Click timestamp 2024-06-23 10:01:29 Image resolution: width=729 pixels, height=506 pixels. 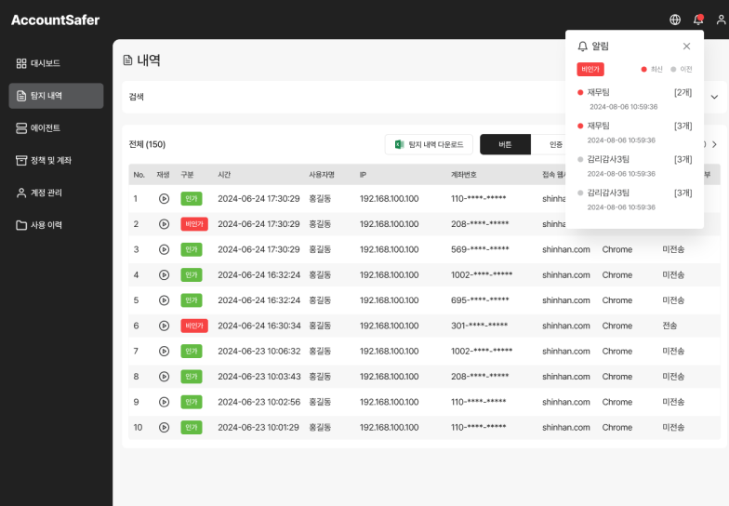coord(258,428)
